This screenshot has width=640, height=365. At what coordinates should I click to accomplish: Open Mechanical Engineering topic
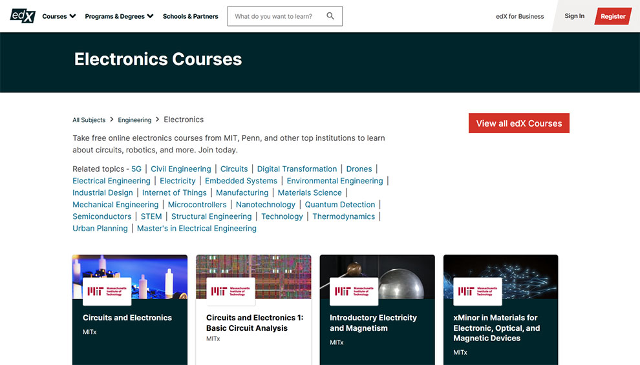[116, 204]
